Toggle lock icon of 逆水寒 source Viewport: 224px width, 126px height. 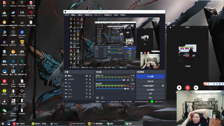tap(90, 90)
